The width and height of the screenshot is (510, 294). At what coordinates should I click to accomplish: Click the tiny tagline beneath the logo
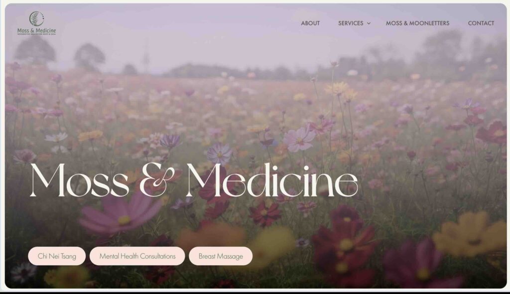pyautogui.click(x=36, y=34)
